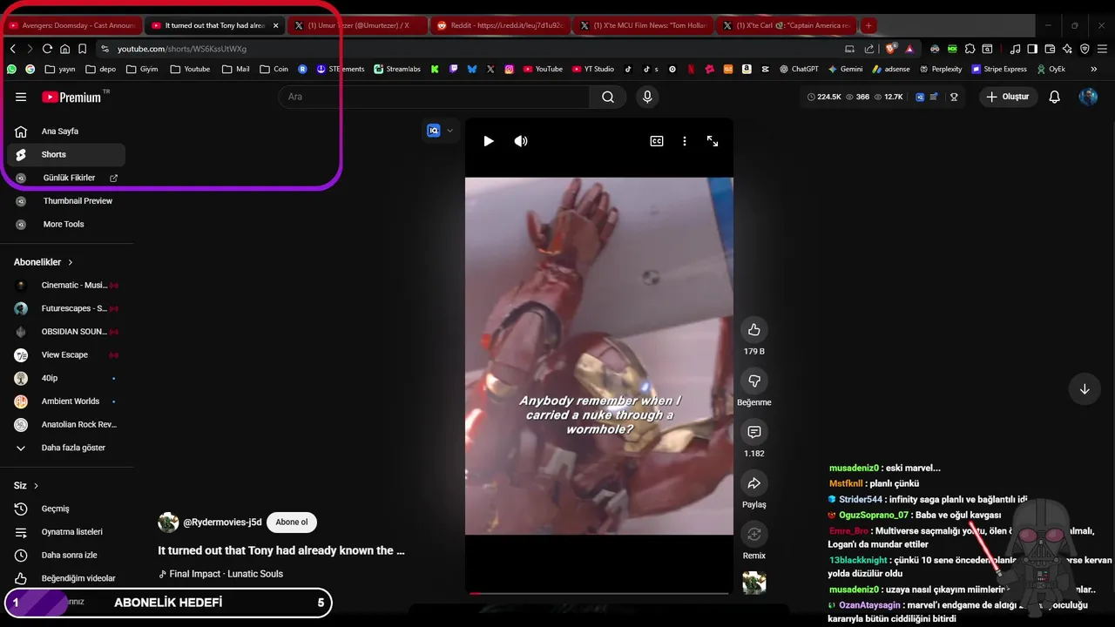
Task: Expand Daha fazla göster subscriptions
Action: click(x=66, y=448)
